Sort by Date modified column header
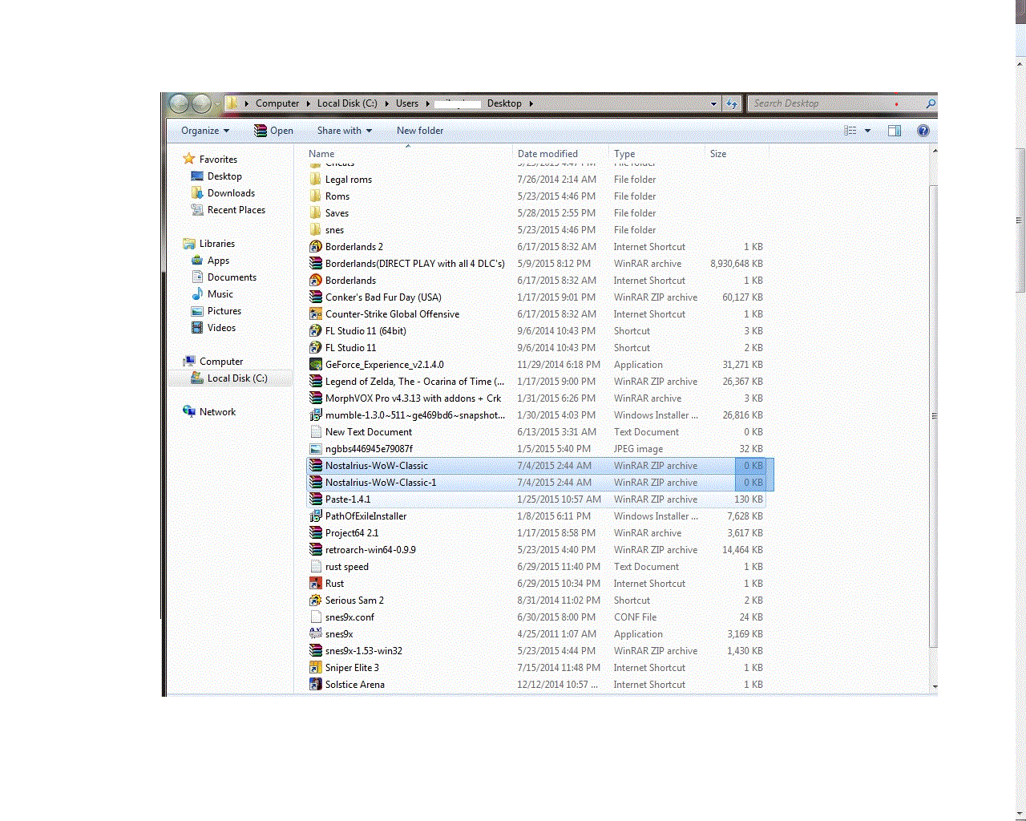 pos(560,154)
